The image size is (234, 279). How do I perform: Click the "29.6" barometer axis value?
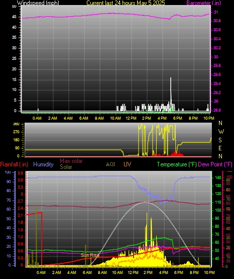coord(217,74)
